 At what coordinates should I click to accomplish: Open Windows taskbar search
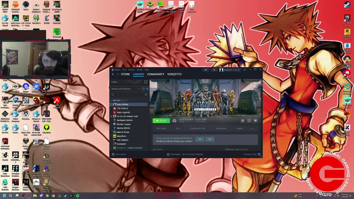pyautogui.click(x=11, y=196)
